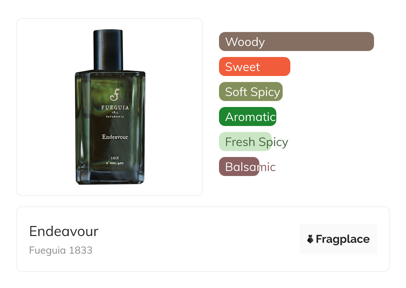The width and height of the screenshot is (406, 288).
Task: Click the Endeavour title in bottom card
Action: tap(64, 231)
